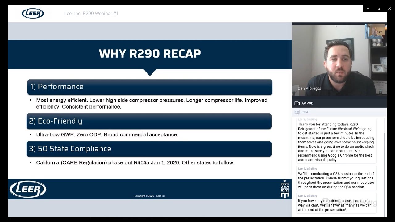Click the WHY R290 RECAP slide title
This screenshot has width=395, height=222.
click(x=150, y=54)
